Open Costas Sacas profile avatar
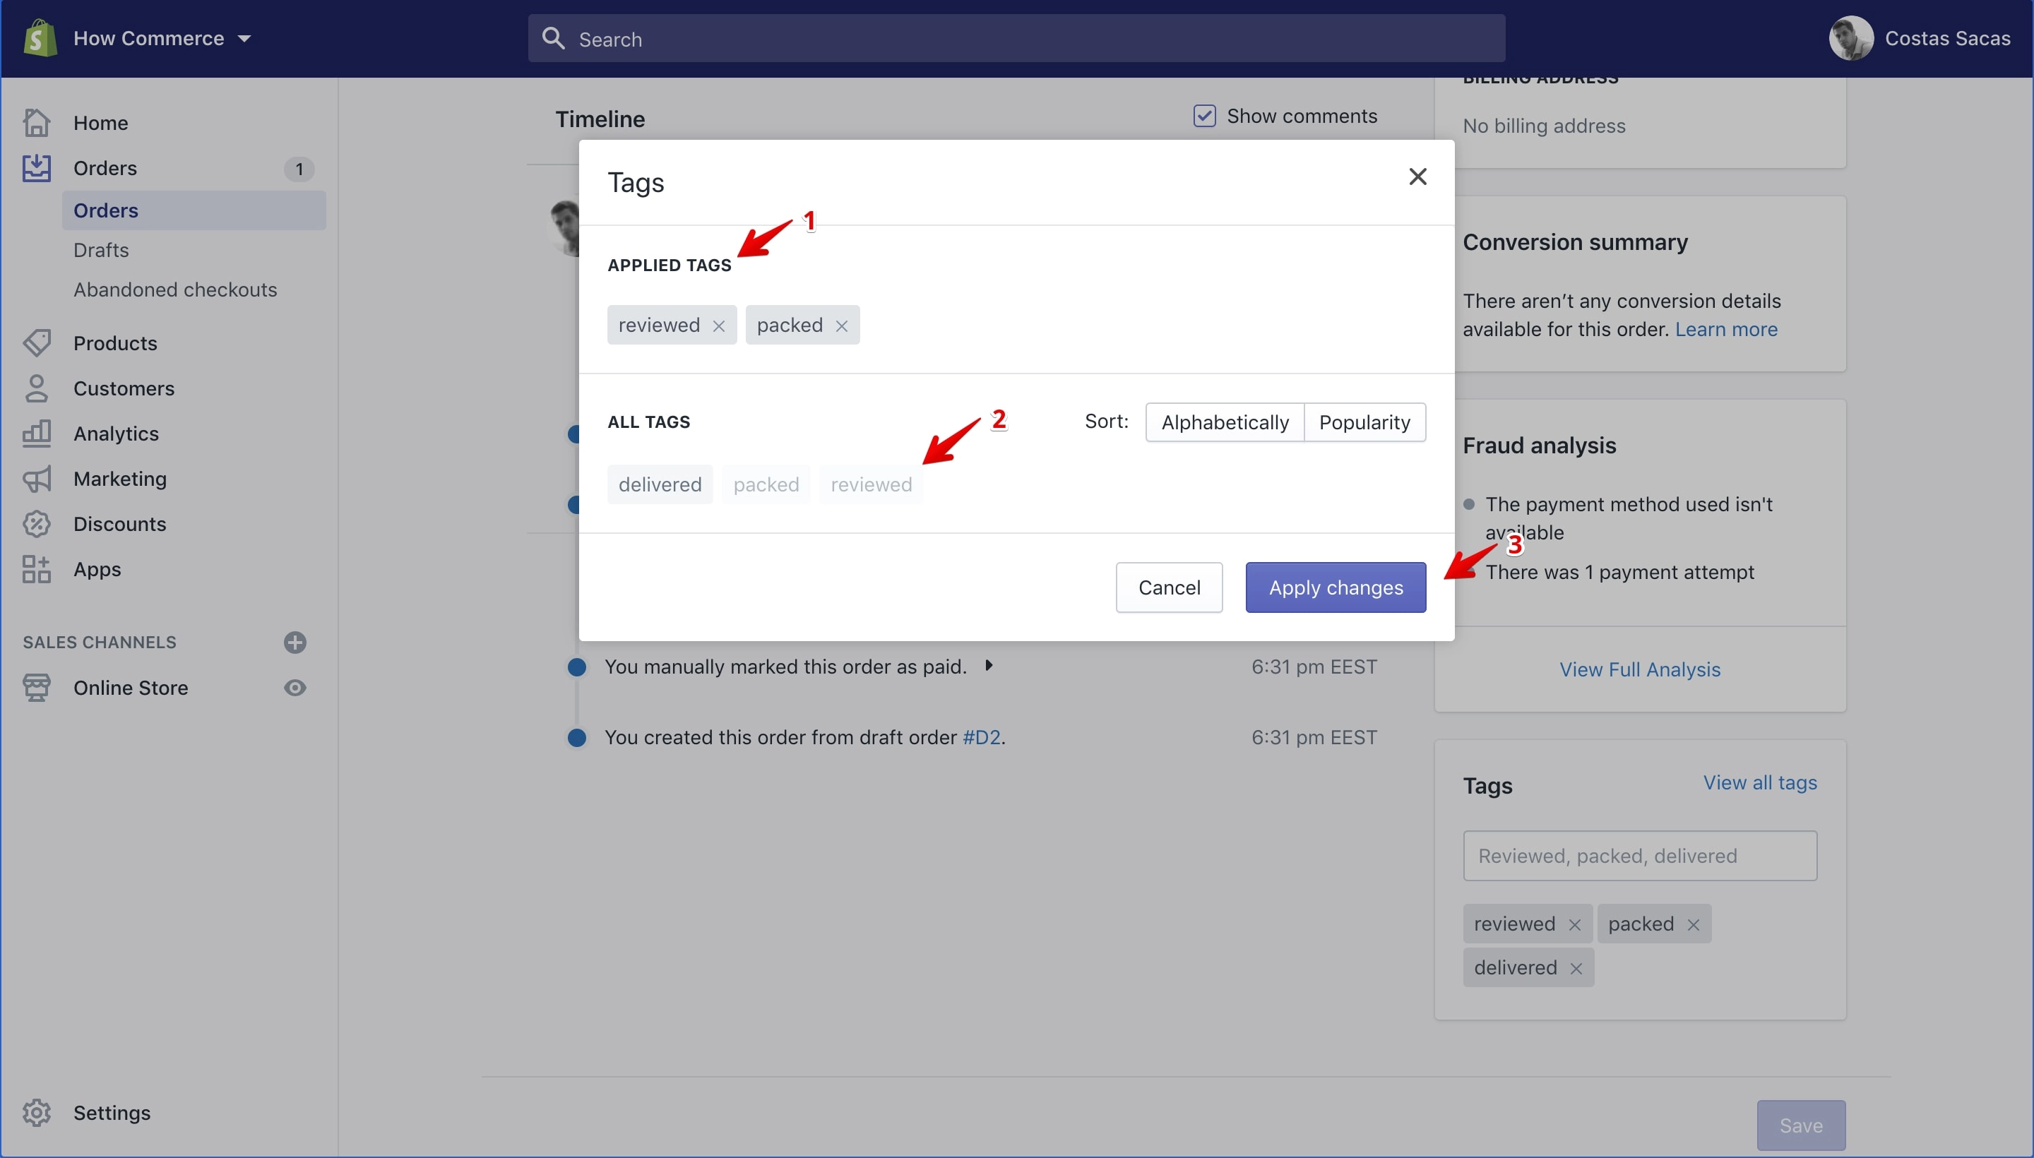This screenshot has width=2034, height=1158. tap(1850, 38)
